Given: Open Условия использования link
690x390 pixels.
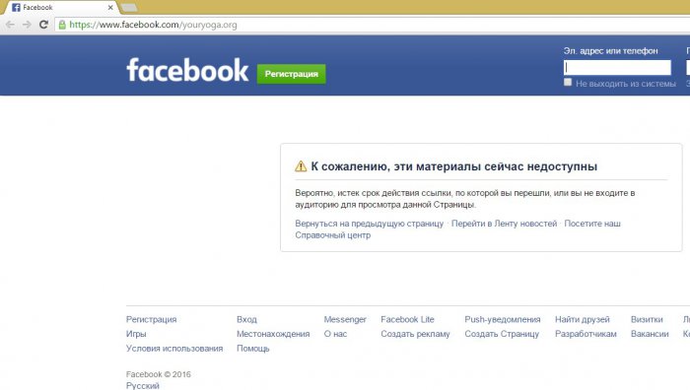Looking at the screenshot, I should pos(174,349).
